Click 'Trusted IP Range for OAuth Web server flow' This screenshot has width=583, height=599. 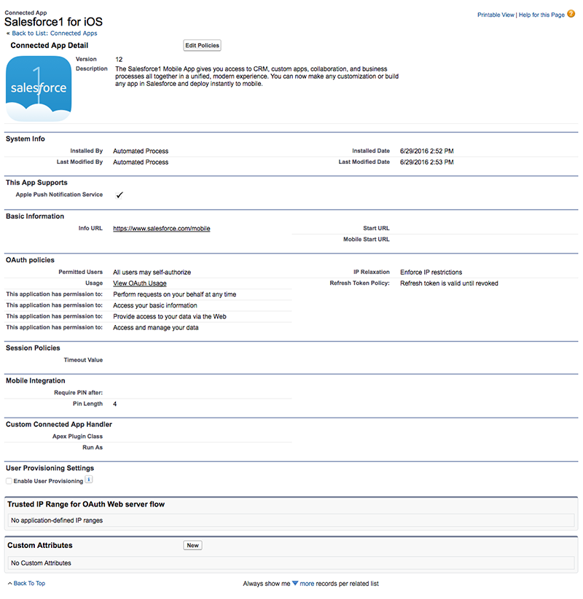pos(86,505)
